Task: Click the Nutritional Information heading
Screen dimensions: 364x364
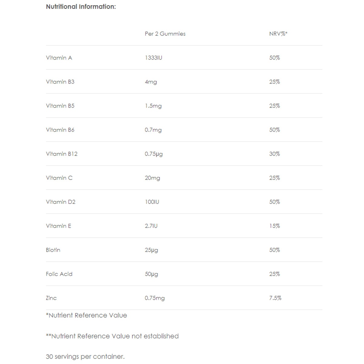Action: [81, 7]
